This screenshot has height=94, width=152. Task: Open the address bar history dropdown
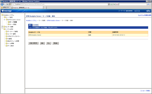tap(109, 4)
